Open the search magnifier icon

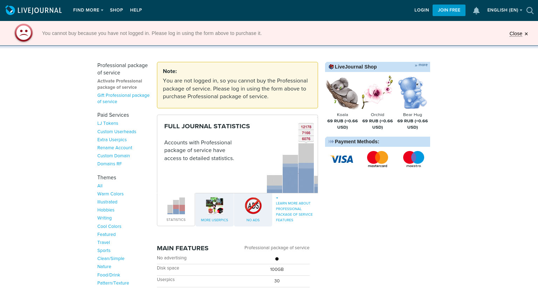(x=530, y=10)
